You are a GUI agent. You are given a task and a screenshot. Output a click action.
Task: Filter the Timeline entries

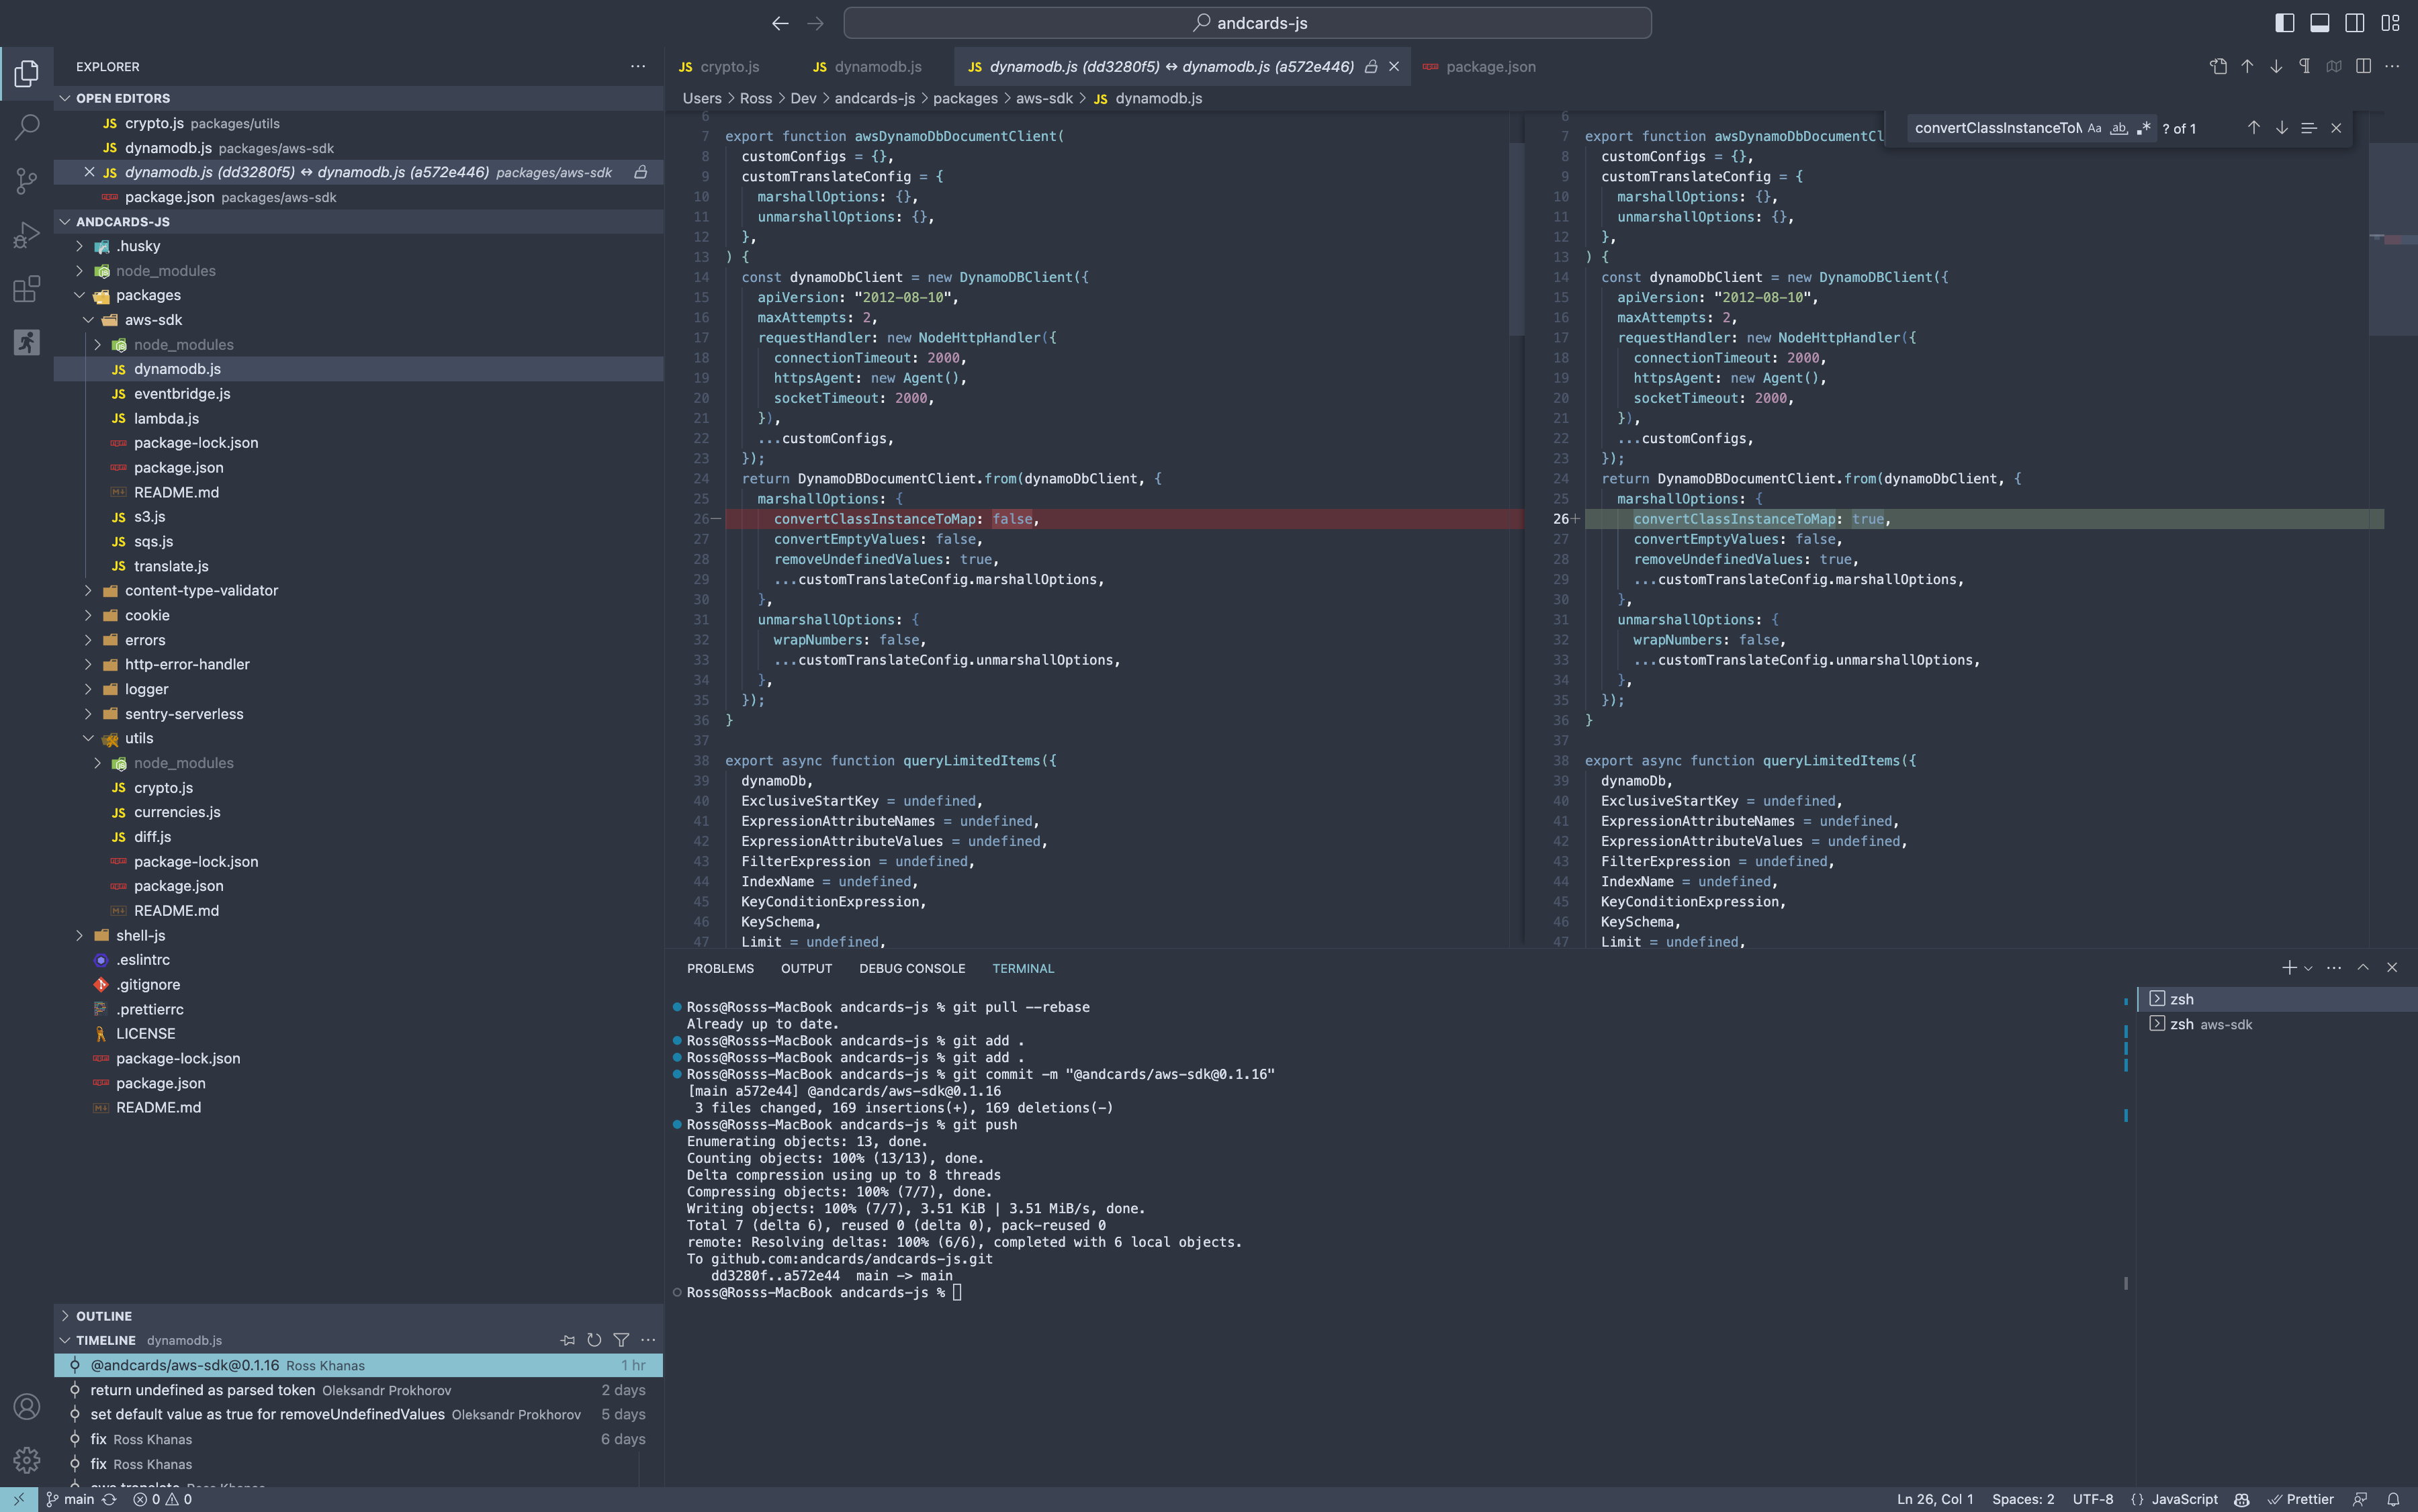621,1340
